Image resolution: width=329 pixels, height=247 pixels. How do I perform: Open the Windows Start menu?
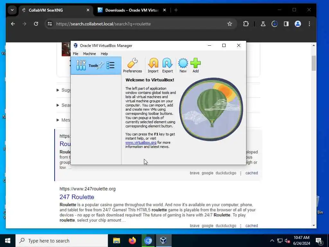click(8, 241)
